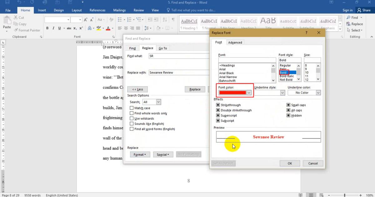Expand the Underline color dropdown
Viewport: 375px width, 197px height.
pyautogui.click(x=318, y=93)
